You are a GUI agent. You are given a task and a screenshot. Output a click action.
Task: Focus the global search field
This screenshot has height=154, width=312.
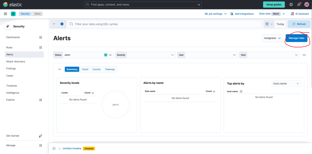[143, 4]
